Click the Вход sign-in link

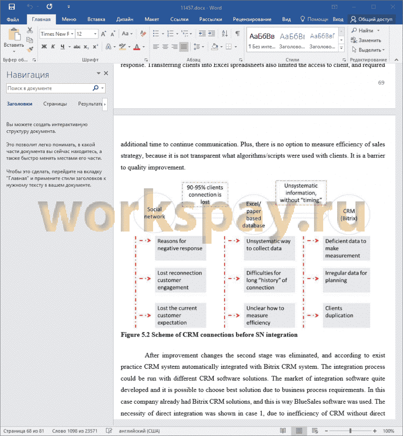coord(338,19)
